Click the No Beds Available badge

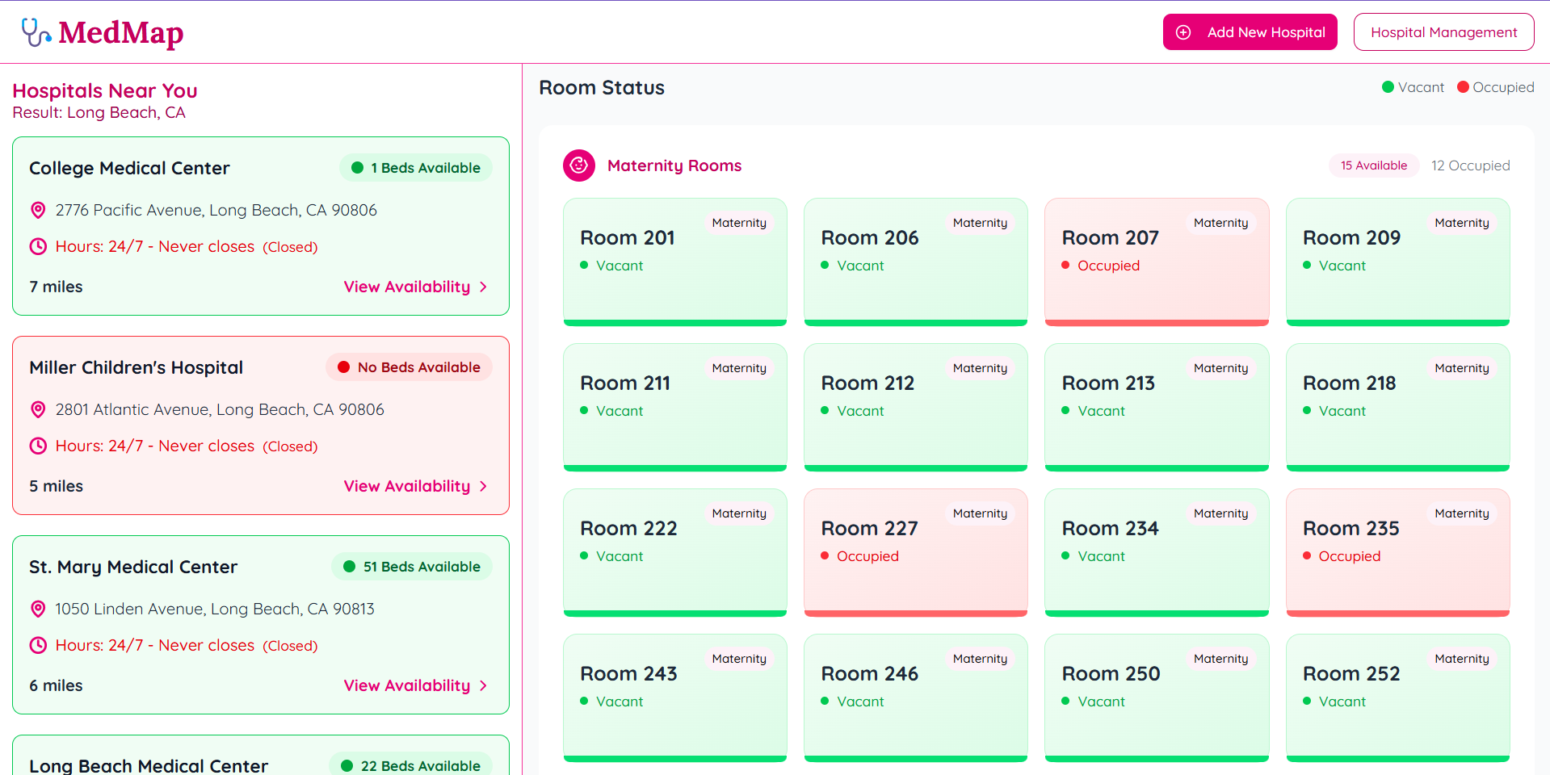409,367
